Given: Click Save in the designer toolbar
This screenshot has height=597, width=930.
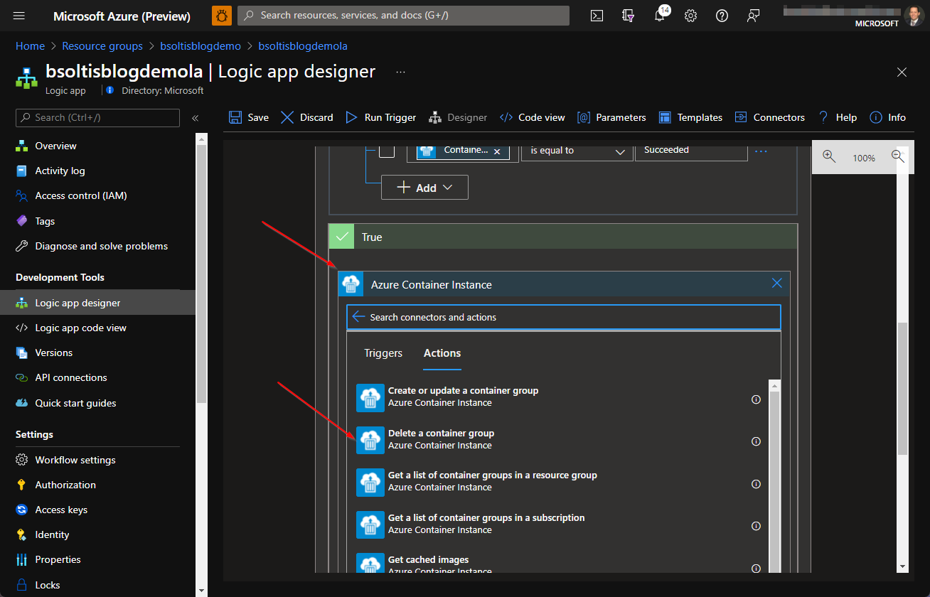Looking at the screenshot, I should point(249,117).
